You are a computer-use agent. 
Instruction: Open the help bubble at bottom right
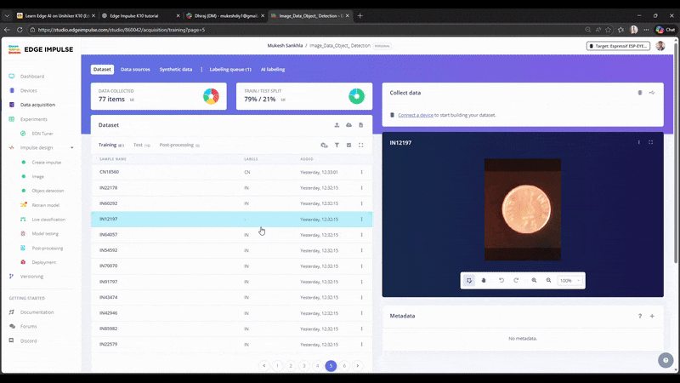(x=666, y=360)
